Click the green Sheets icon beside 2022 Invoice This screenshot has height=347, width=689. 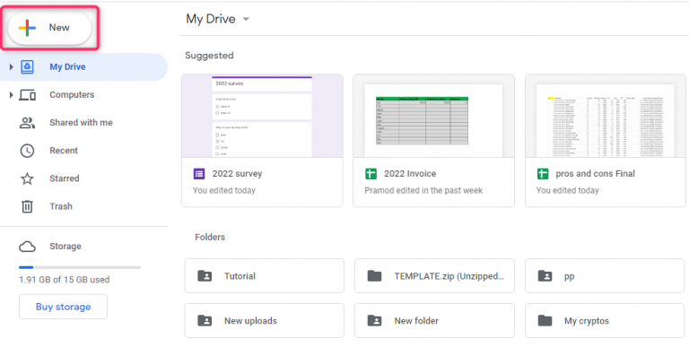pyautogui.click(x=371, y=174)
